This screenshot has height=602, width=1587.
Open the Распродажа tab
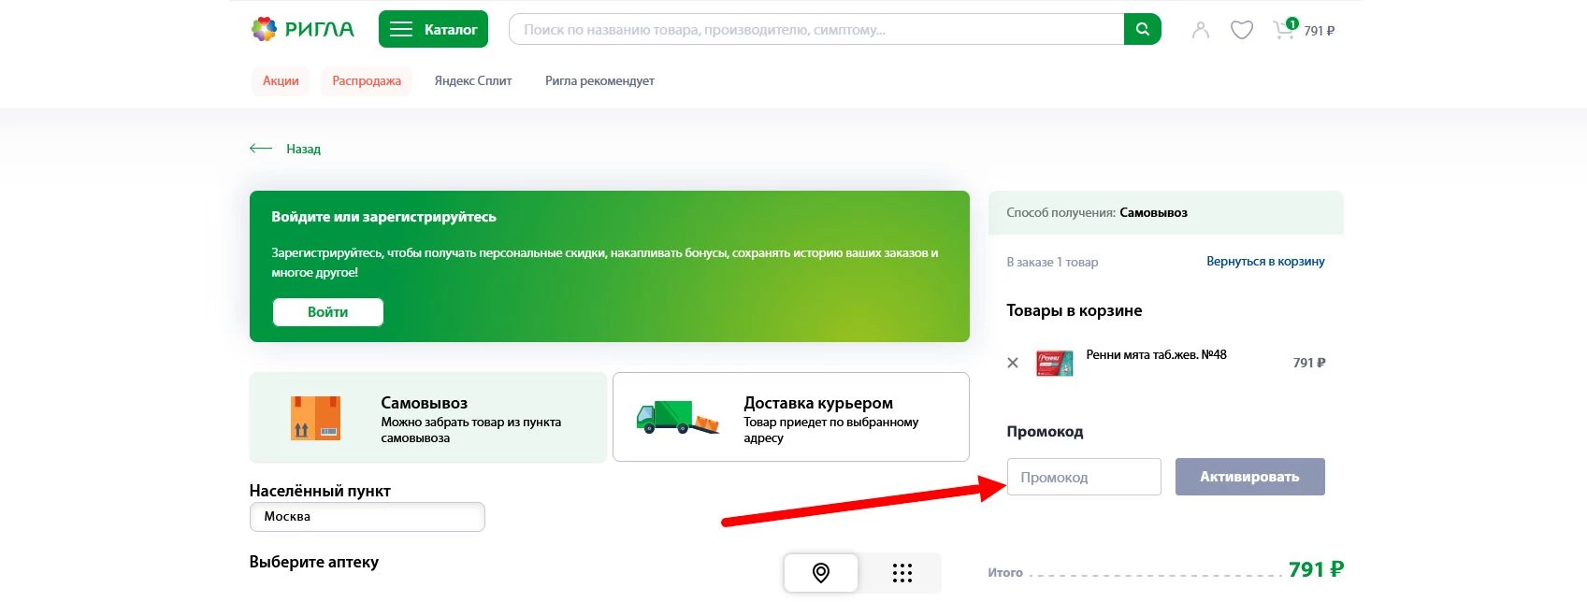pos(367,81)
